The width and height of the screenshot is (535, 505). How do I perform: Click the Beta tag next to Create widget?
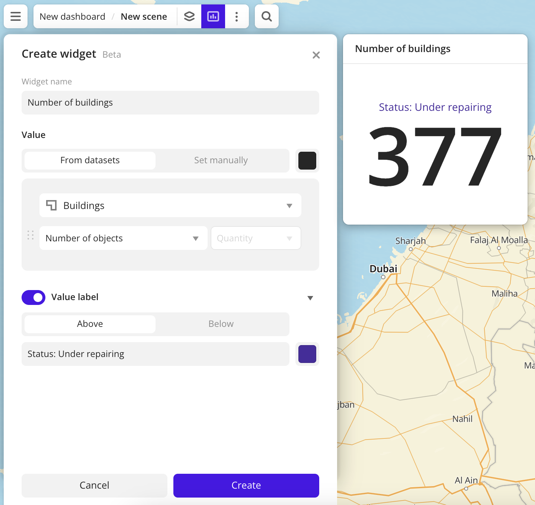tap(112, 55)
